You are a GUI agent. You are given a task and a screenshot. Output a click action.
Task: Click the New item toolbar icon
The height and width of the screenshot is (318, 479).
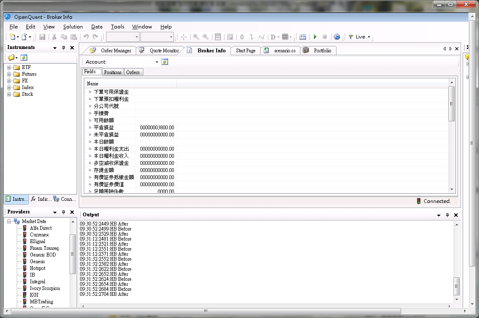(x=13, y=37)
